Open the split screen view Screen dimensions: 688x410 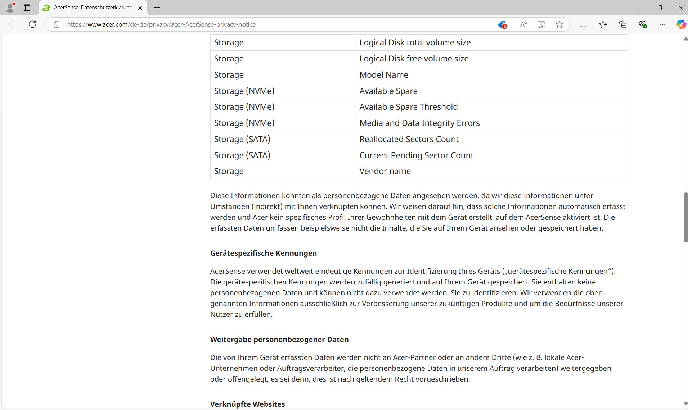(583, 24)
